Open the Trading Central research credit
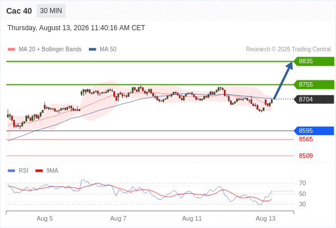Image resolution: width=336 pixels, height=228 pixels. pos(288,49)
